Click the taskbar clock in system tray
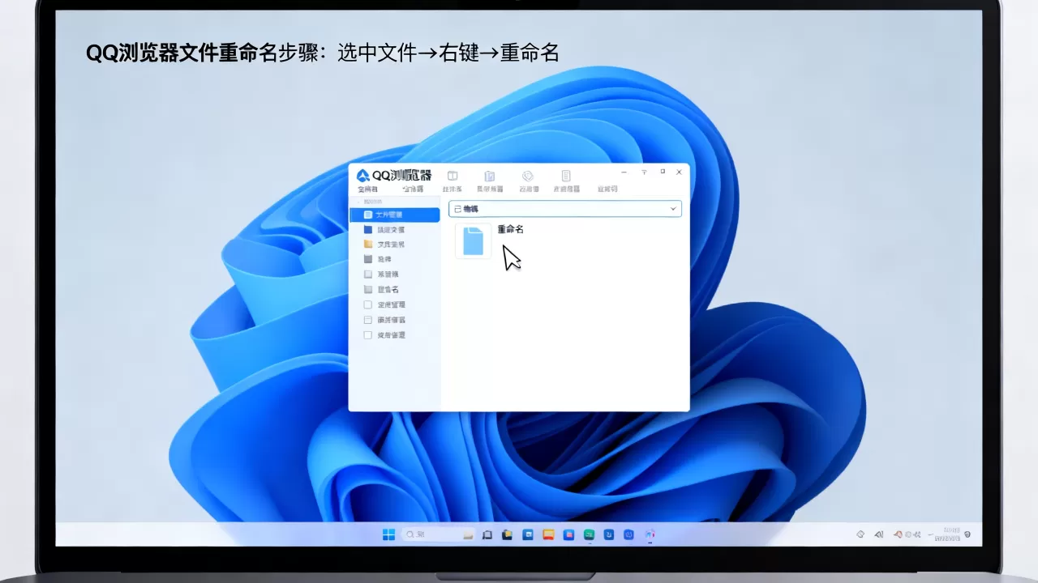Image resolution: width=1038 pixels, height=583 pixels. 946,534
